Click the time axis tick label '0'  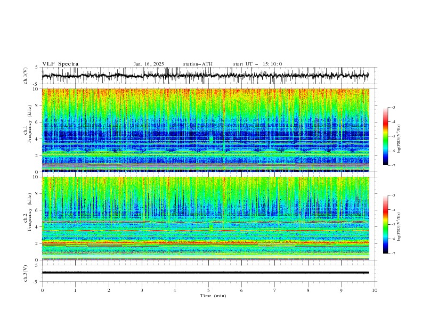[x=42, y=290]
